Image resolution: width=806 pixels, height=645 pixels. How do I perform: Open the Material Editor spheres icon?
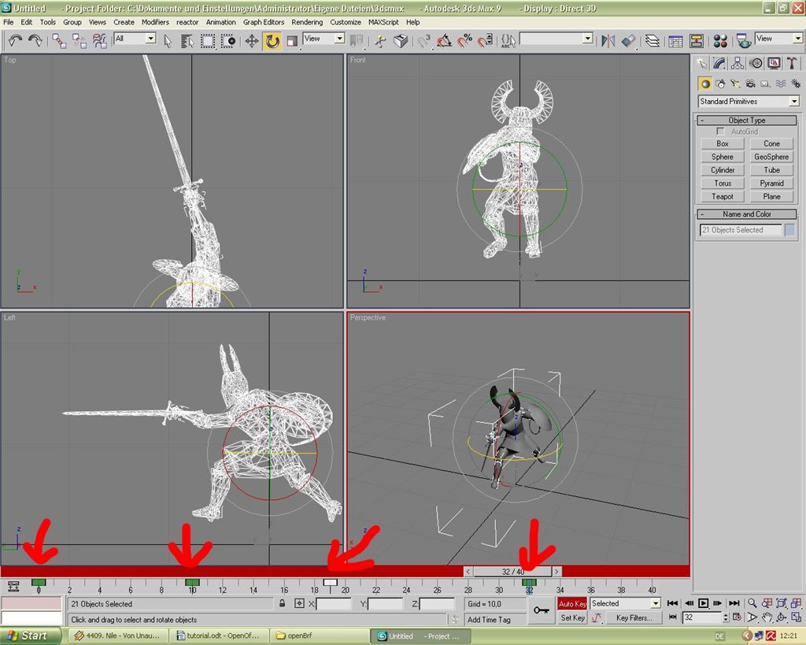coord(720,41)
